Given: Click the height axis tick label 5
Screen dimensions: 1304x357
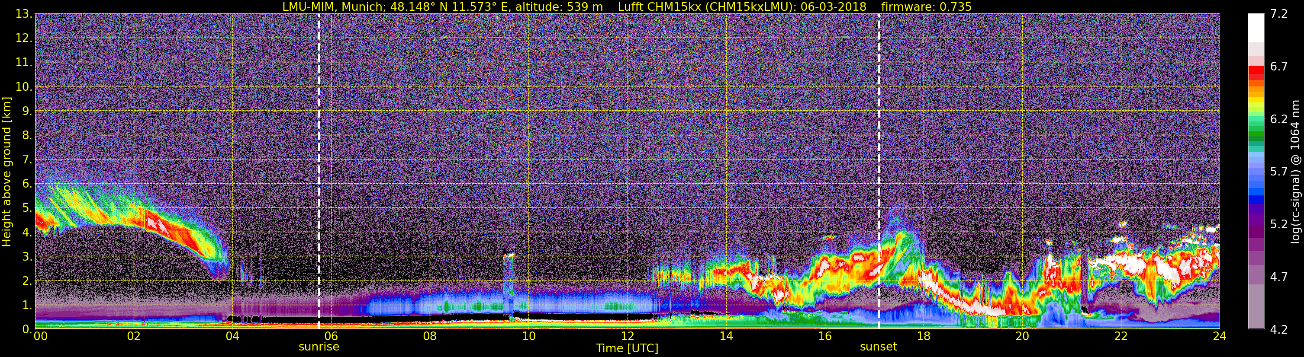Looking at the screenshot, I should [26, 208].
